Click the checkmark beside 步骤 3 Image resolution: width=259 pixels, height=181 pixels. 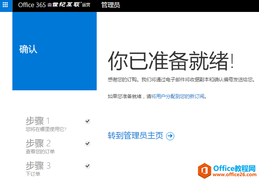88,166
